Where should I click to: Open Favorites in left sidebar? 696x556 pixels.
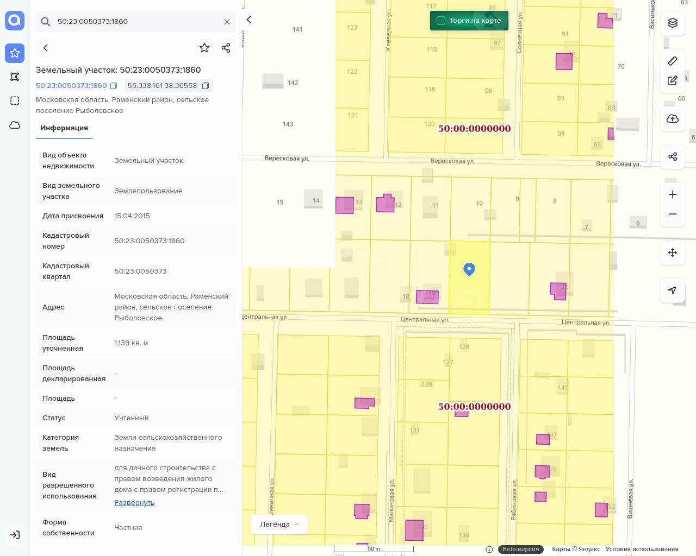tap(15, 53)
